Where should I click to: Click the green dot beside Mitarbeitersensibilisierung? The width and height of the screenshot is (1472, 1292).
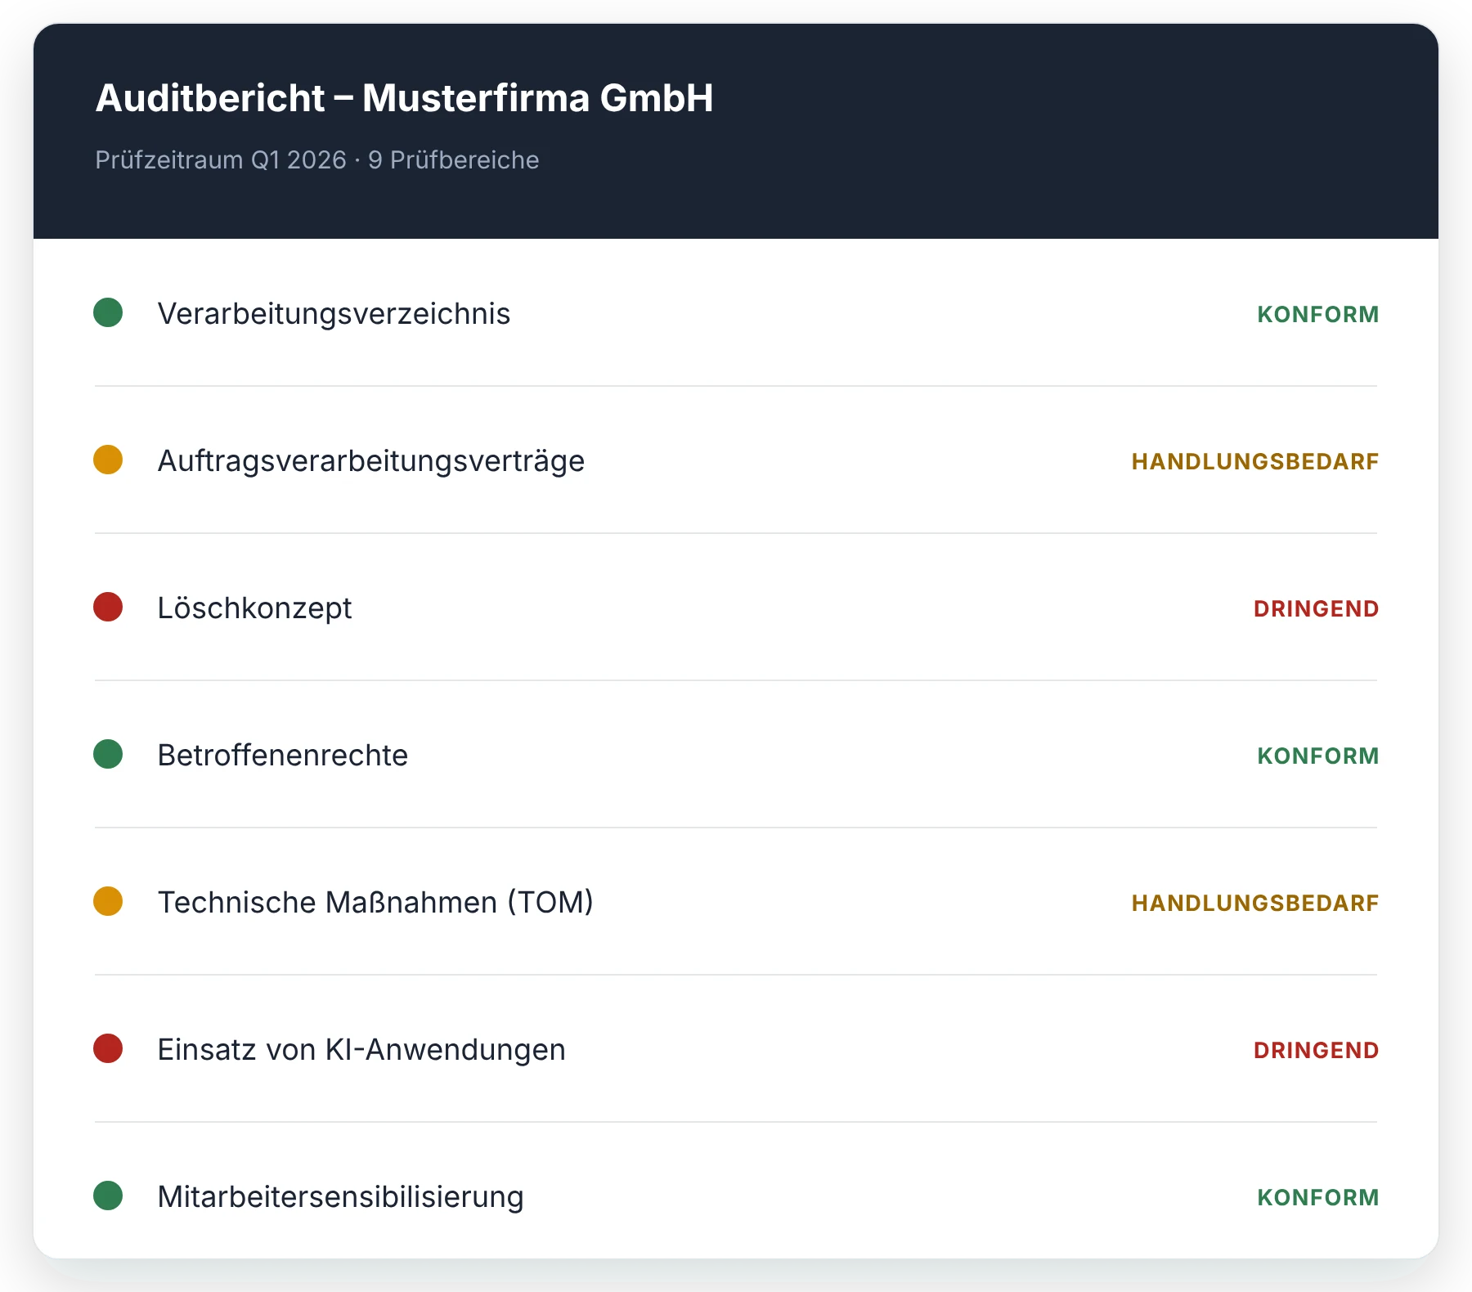(108, 1196)
